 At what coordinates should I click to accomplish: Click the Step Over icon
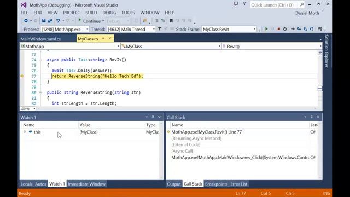(x=305, y=29)
